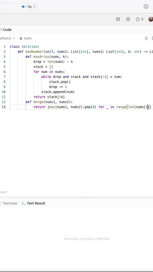Click 'def maxArray(nums, k):' line
Viewport: 153px width, 272px height.
[47, 57]
